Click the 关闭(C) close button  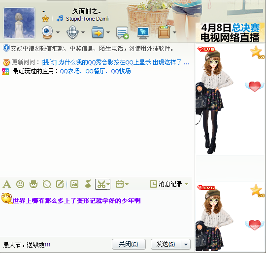tap(129, 244)
